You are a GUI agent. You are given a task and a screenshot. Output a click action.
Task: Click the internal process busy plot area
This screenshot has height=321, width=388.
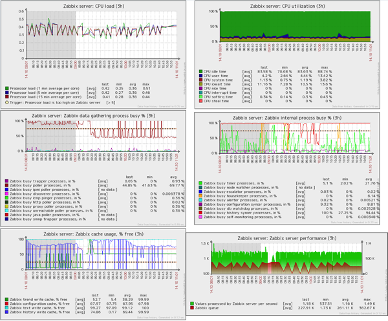coord(295,138)
